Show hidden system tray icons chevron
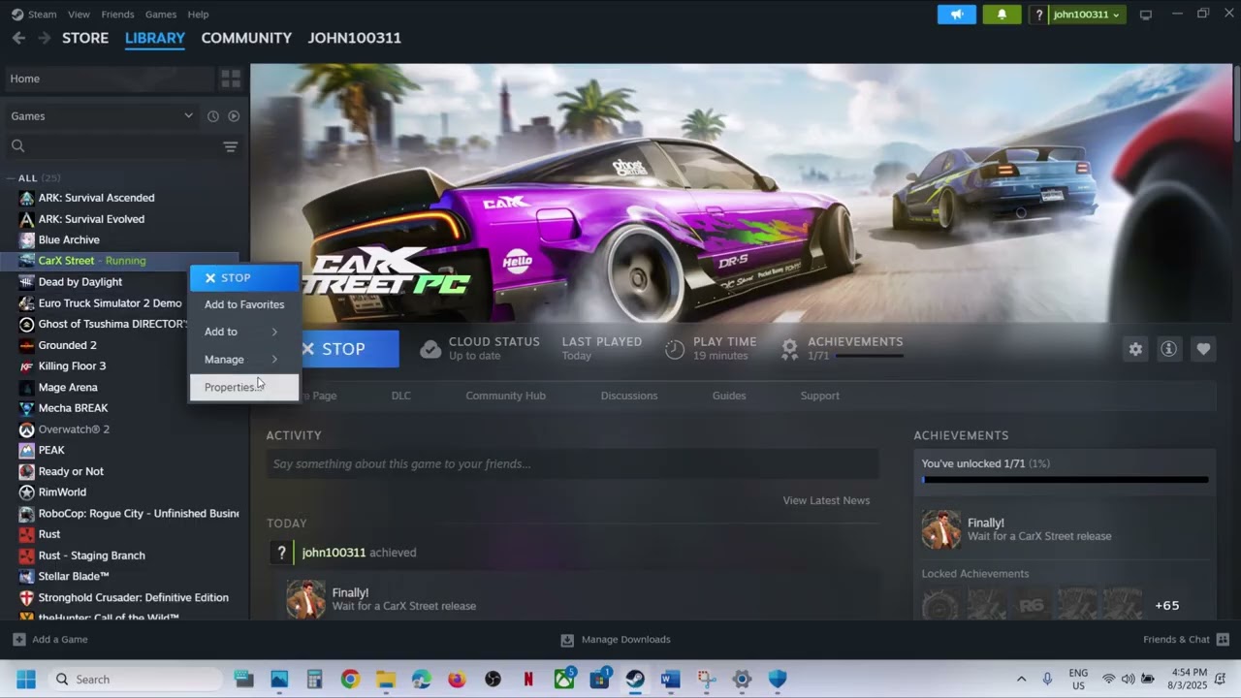This screenshot has width=1241, height=698. tap(1021, 680)
